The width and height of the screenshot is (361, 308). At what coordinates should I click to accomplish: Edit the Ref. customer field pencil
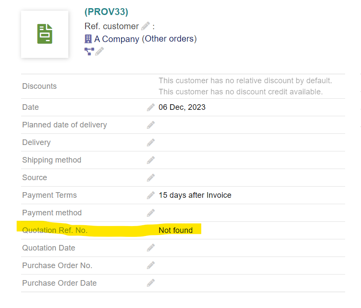click(146, 26)
